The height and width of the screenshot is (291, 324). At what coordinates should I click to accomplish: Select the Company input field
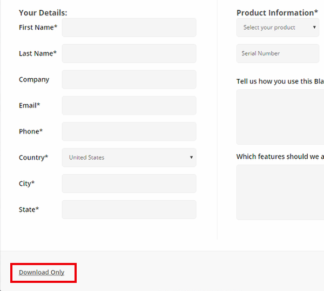(x=129, y=79)
